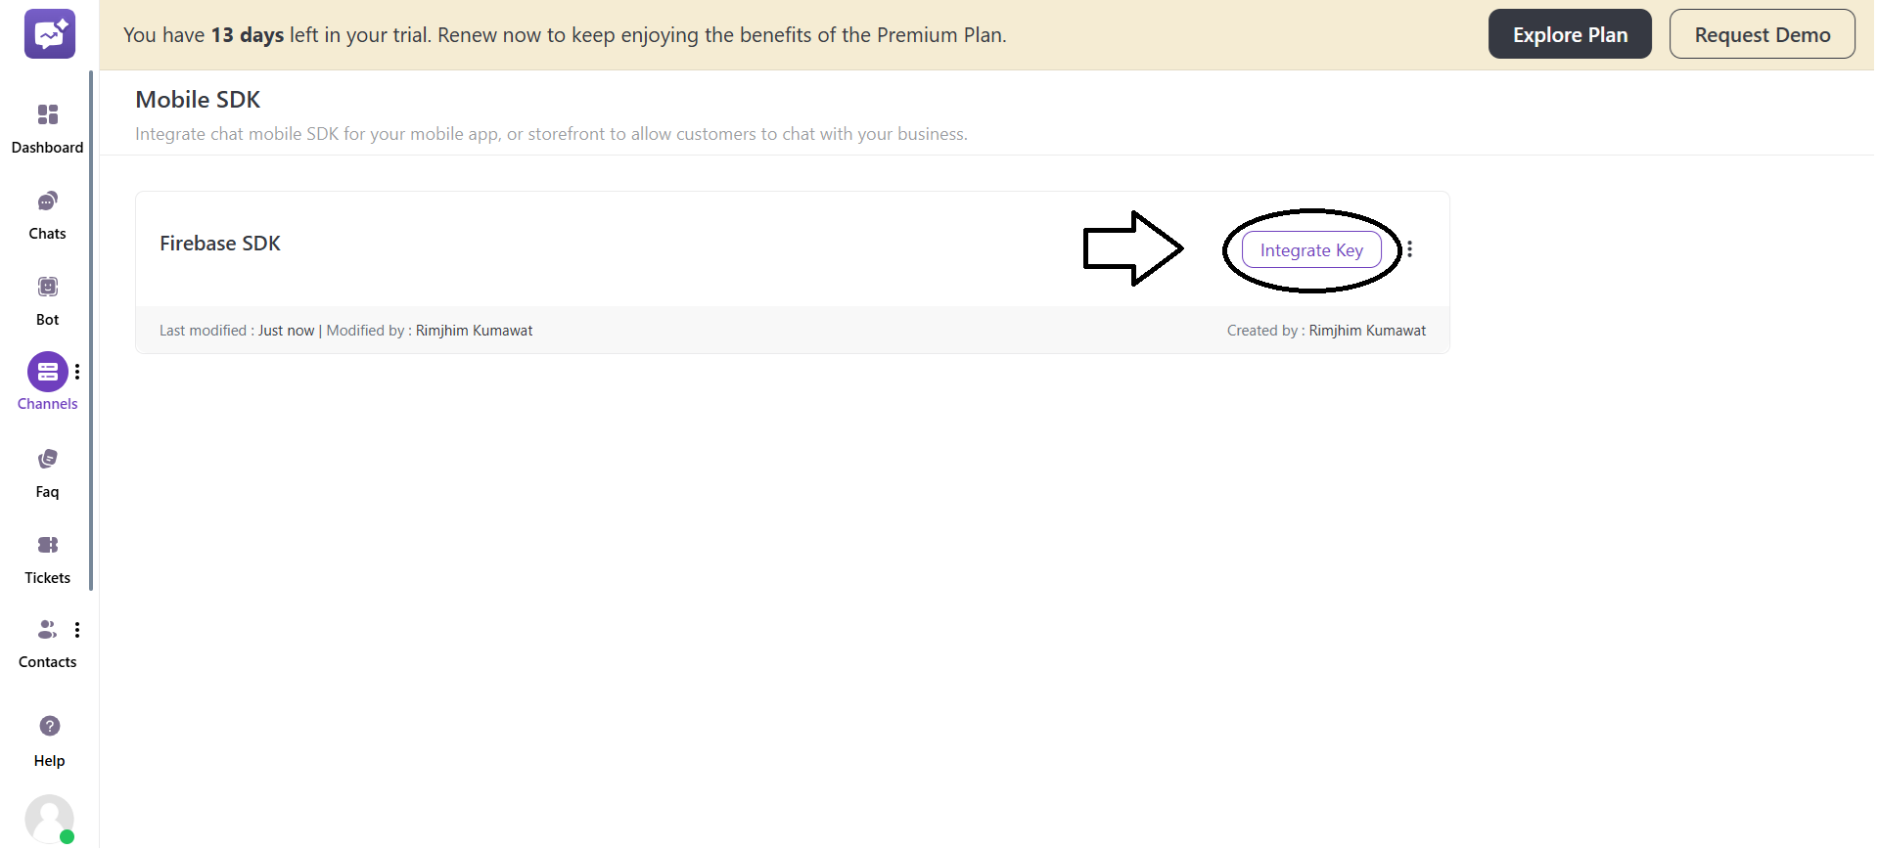
Task: Open the Tickets icon
Action: [48, 545]
